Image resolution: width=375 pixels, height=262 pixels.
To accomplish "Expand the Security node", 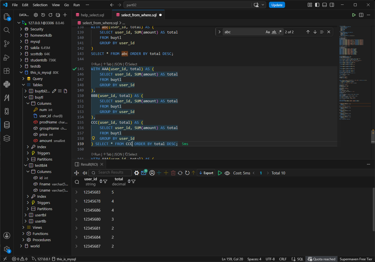I will [21, 29].
